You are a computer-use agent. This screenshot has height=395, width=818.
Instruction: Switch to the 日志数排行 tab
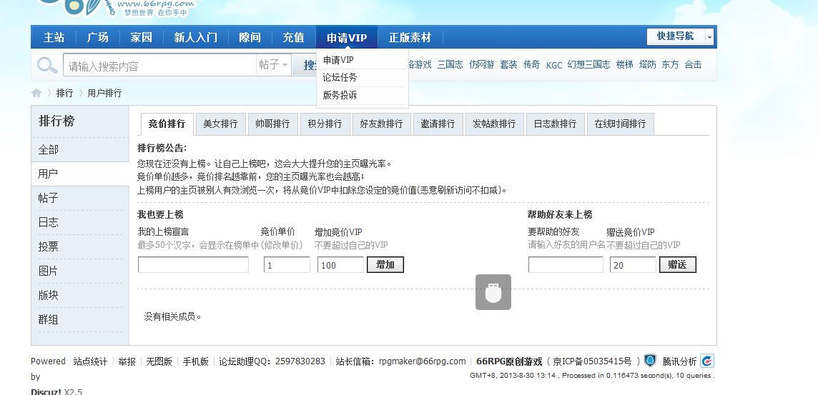coord(555,124)
